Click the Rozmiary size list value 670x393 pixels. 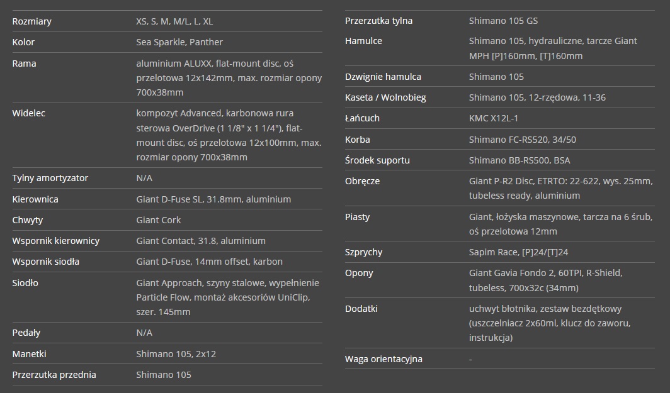point(174,21)
